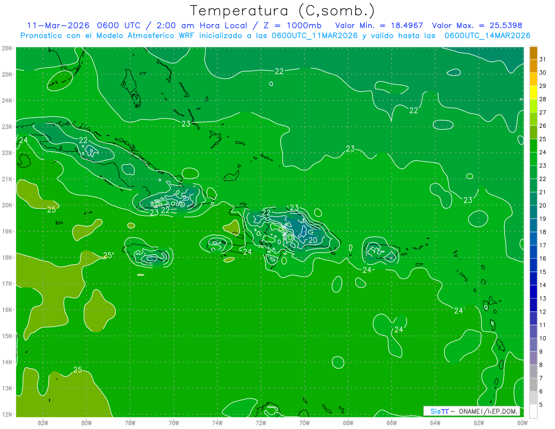Click the '20' contour label over Hispaniola

(313, 240)
